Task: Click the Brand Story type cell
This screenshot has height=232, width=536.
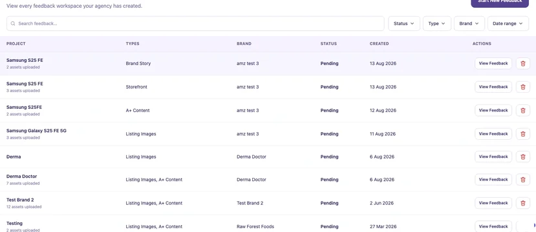Action: 138,63
